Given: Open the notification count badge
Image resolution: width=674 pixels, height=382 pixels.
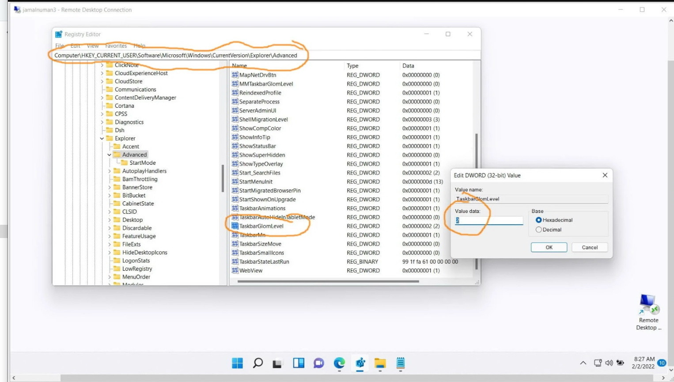Looking at the screenshot, I should click(662, 363).
